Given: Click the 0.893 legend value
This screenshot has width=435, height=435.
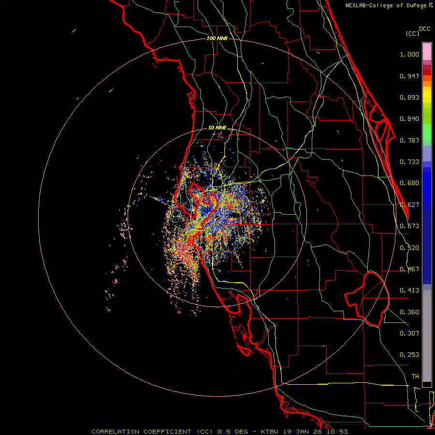Looking at the screenshot, I should pyautogui.click(x=409, y=97).
